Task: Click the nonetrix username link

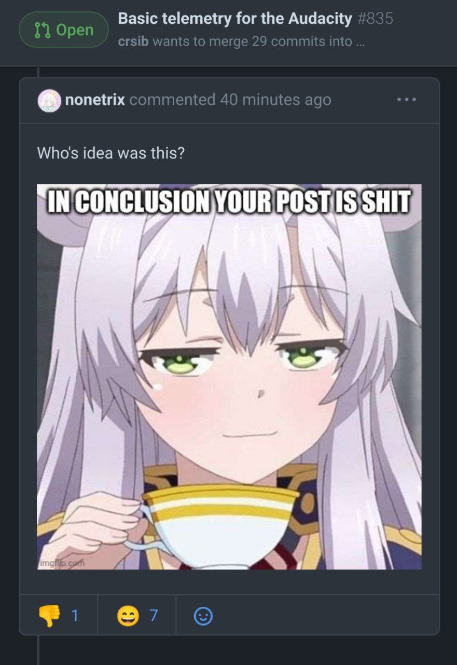Action: (95, 100)
